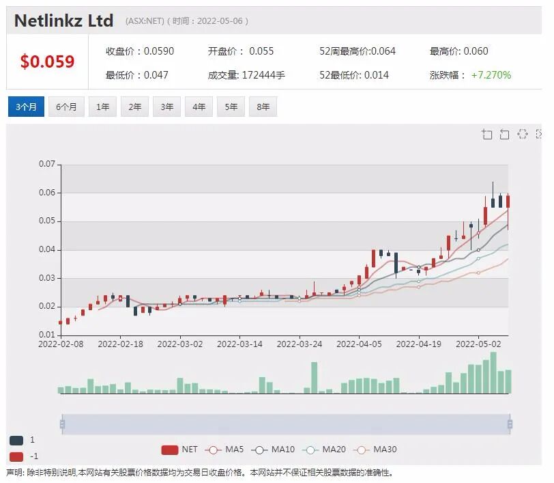Toggle the NET candlestick series legend
Viewport: 554px width, 483px height.
point(179,450)
